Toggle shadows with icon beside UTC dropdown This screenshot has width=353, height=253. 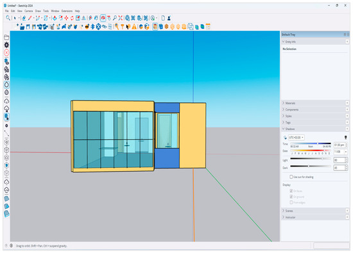[x=285, y=138]
